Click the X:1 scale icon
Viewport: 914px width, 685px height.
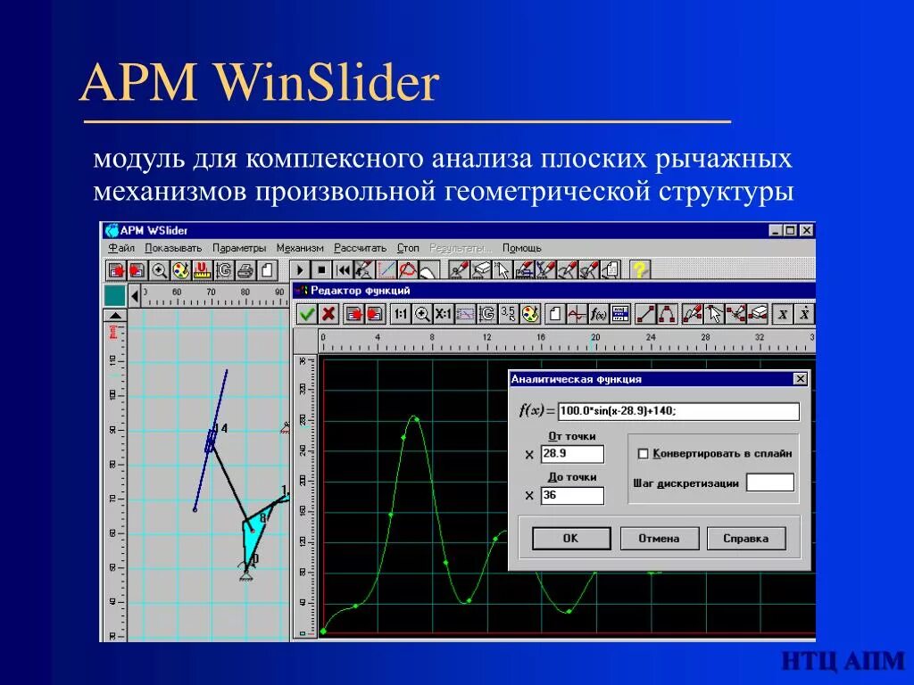pyautogui.click(x=444, y=314)
